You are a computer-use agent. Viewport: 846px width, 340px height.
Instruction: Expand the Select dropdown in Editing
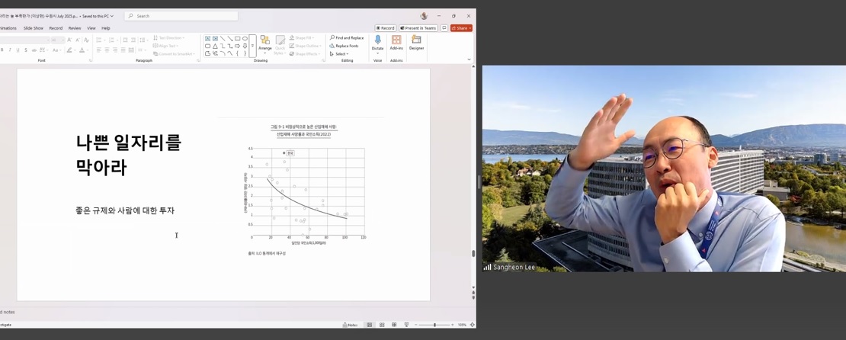coord(340,54)
